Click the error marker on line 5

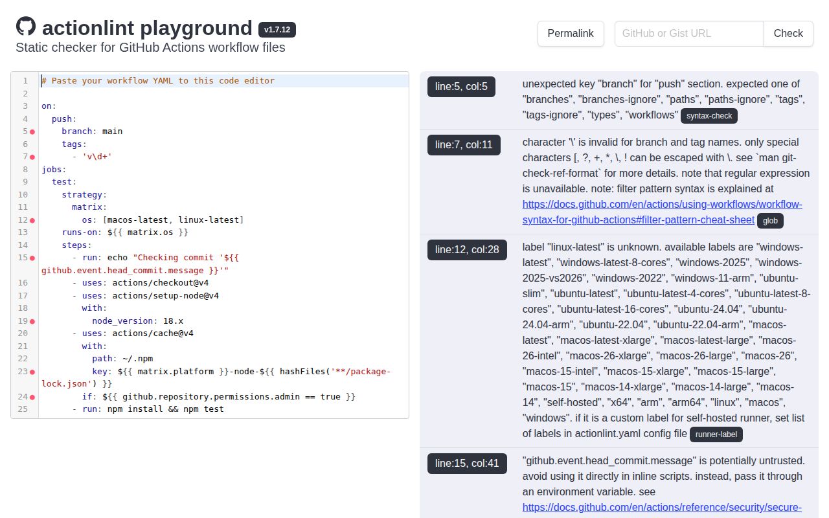pyautogui.click(x=32, y=131)
